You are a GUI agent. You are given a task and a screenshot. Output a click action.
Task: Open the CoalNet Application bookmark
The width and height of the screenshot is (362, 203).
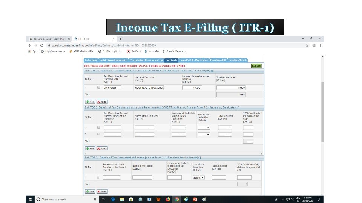(110, 52)
